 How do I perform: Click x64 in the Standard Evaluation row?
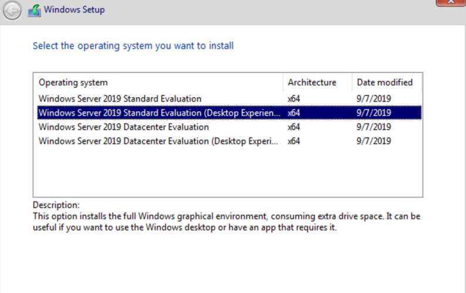pyautogui.click(x=293, y=98)
